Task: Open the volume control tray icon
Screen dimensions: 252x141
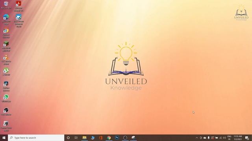Action: pyautogui.click(x=224, y=137)
